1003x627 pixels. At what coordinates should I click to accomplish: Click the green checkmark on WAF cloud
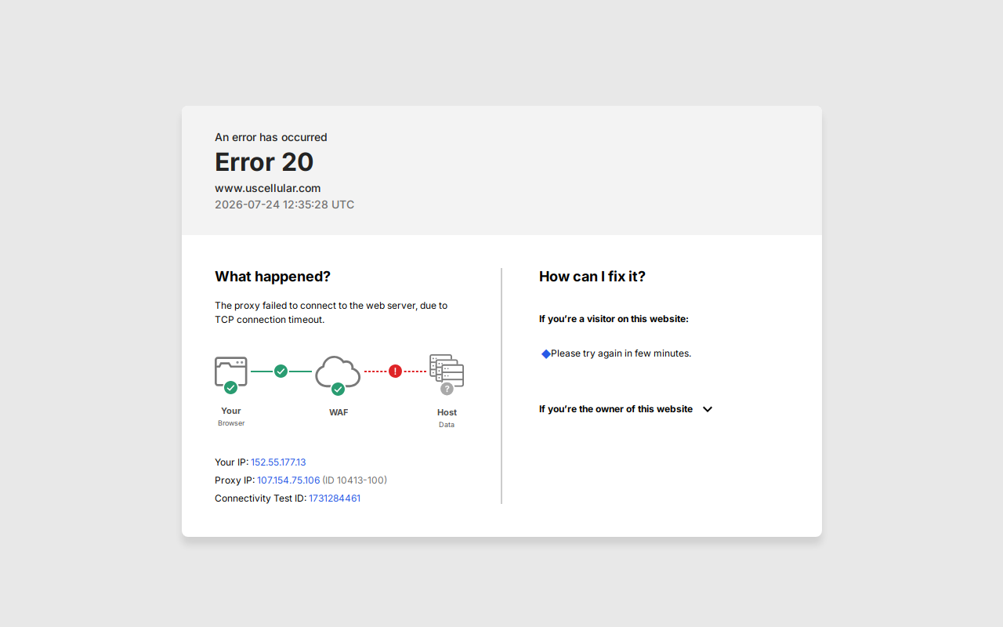click(338, 389)
